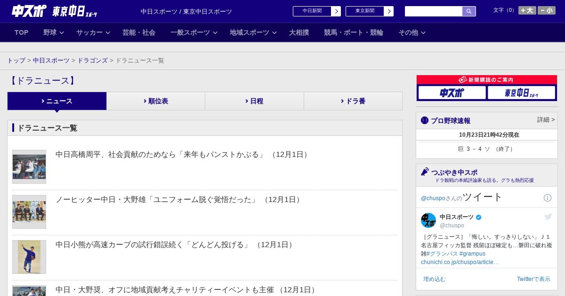Click the 10月23日21時42分現在 timestamp
The image size is (565, 296).
[489, 135]
